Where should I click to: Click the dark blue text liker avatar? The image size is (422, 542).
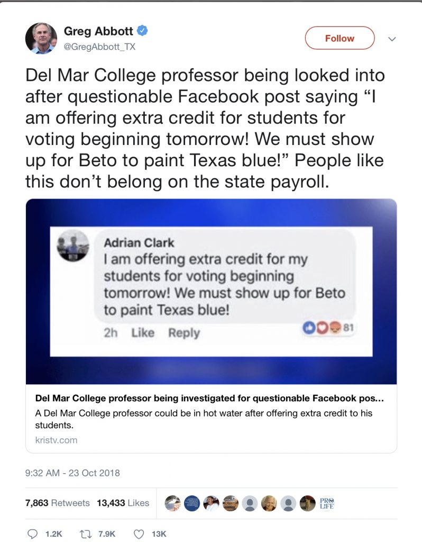pyautogui.click(x=192, y=503)
